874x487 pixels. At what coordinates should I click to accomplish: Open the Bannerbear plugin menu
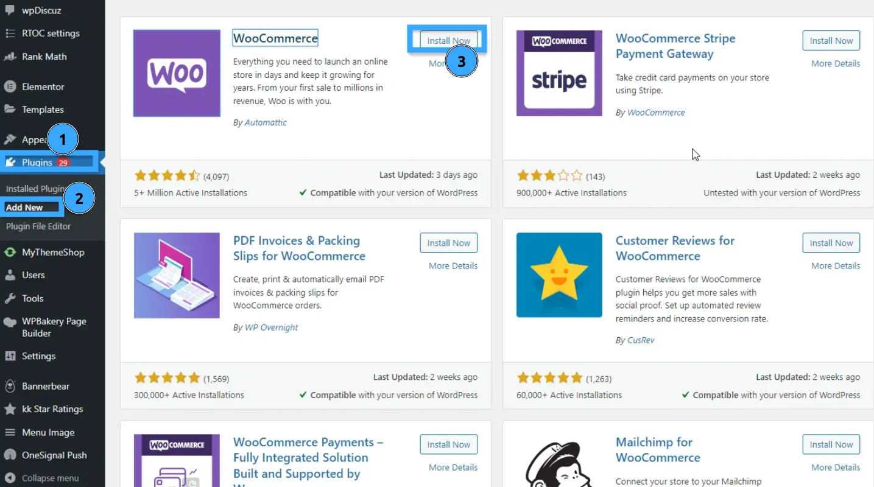point(46,385)
